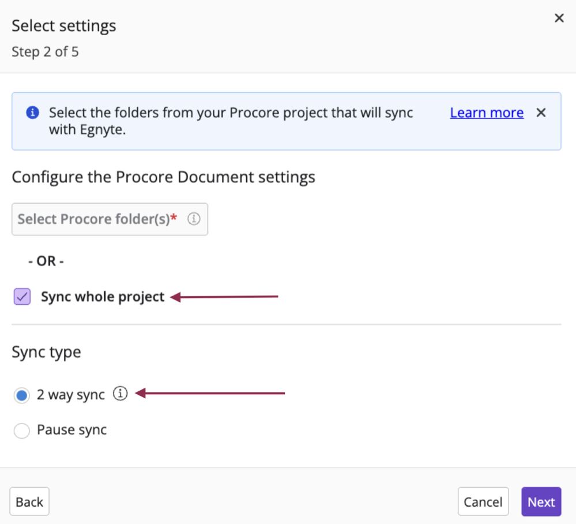
Task: Click the Pause sync label text
Action: [72, 430]
